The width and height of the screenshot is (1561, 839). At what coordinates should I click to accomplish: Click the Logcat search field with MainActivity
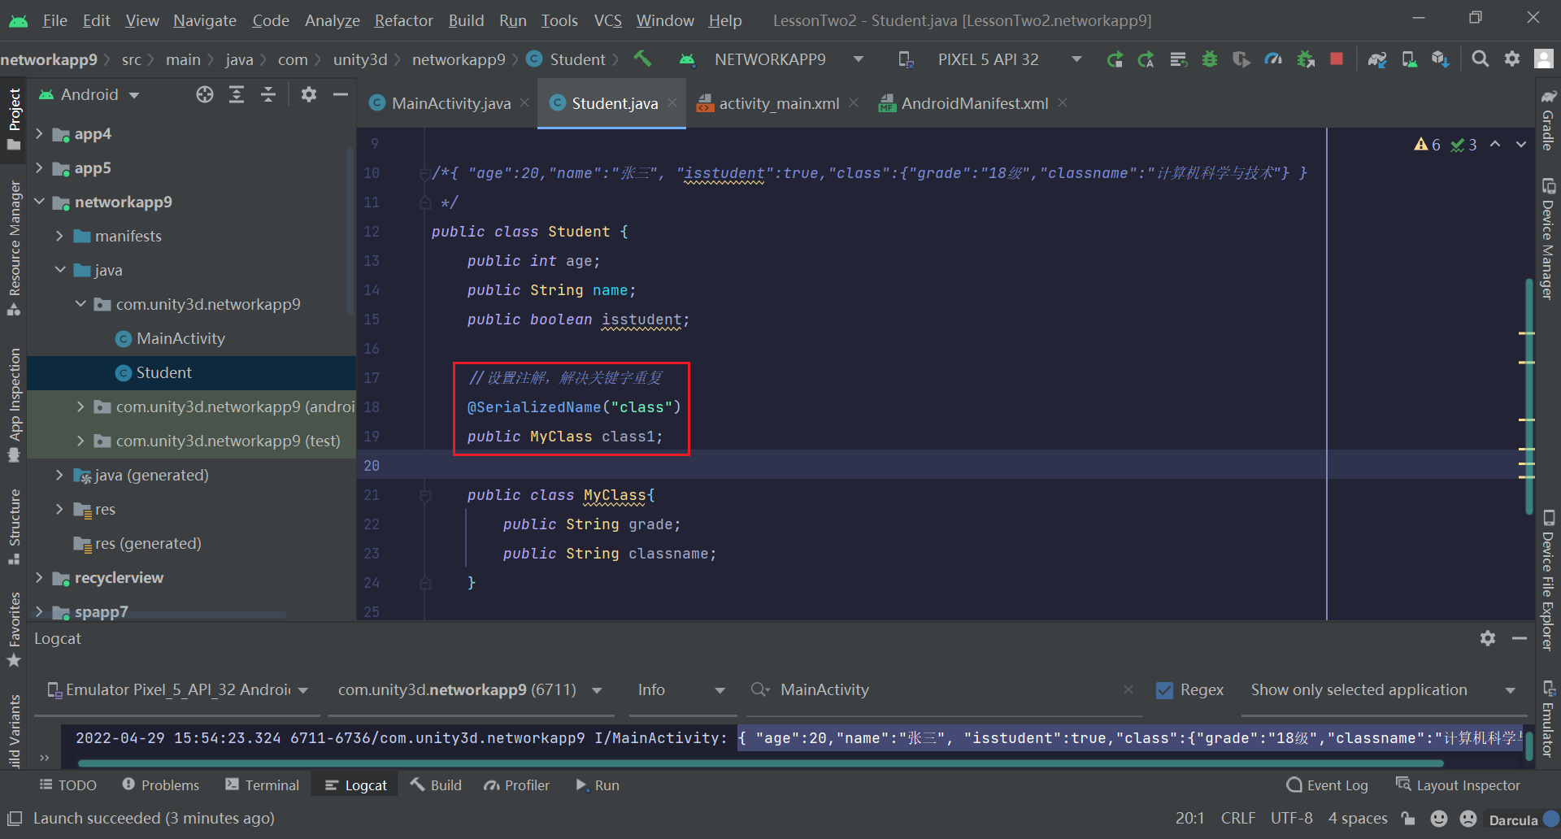coord(943,690)
